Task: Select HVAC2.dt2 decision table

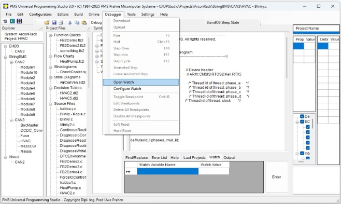Action: click(69, 93)
